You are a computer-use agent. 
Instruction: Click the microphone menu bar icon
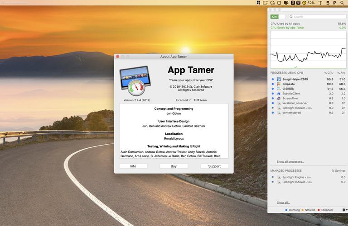pos(293,3)
